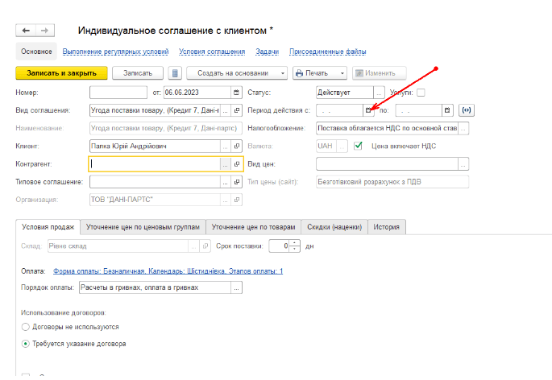Open calendar for Период действия end date
Screen dimensions: 552x380
tap(447, 110)
